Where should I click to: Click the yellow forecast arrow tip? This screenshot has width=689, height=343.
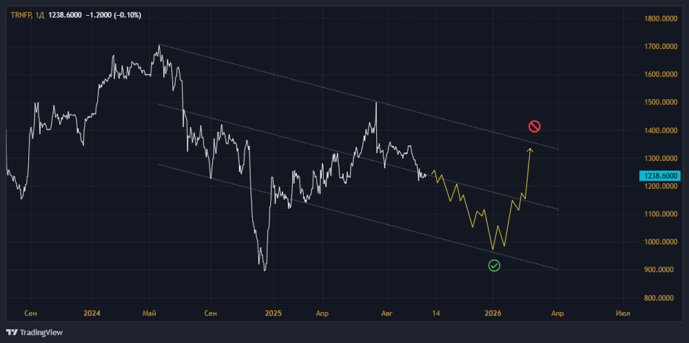[x=531, y=149]
